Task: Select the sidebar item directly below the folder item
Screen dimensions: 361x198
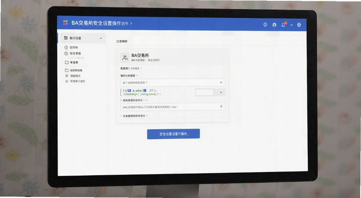Action: (73, 76)
